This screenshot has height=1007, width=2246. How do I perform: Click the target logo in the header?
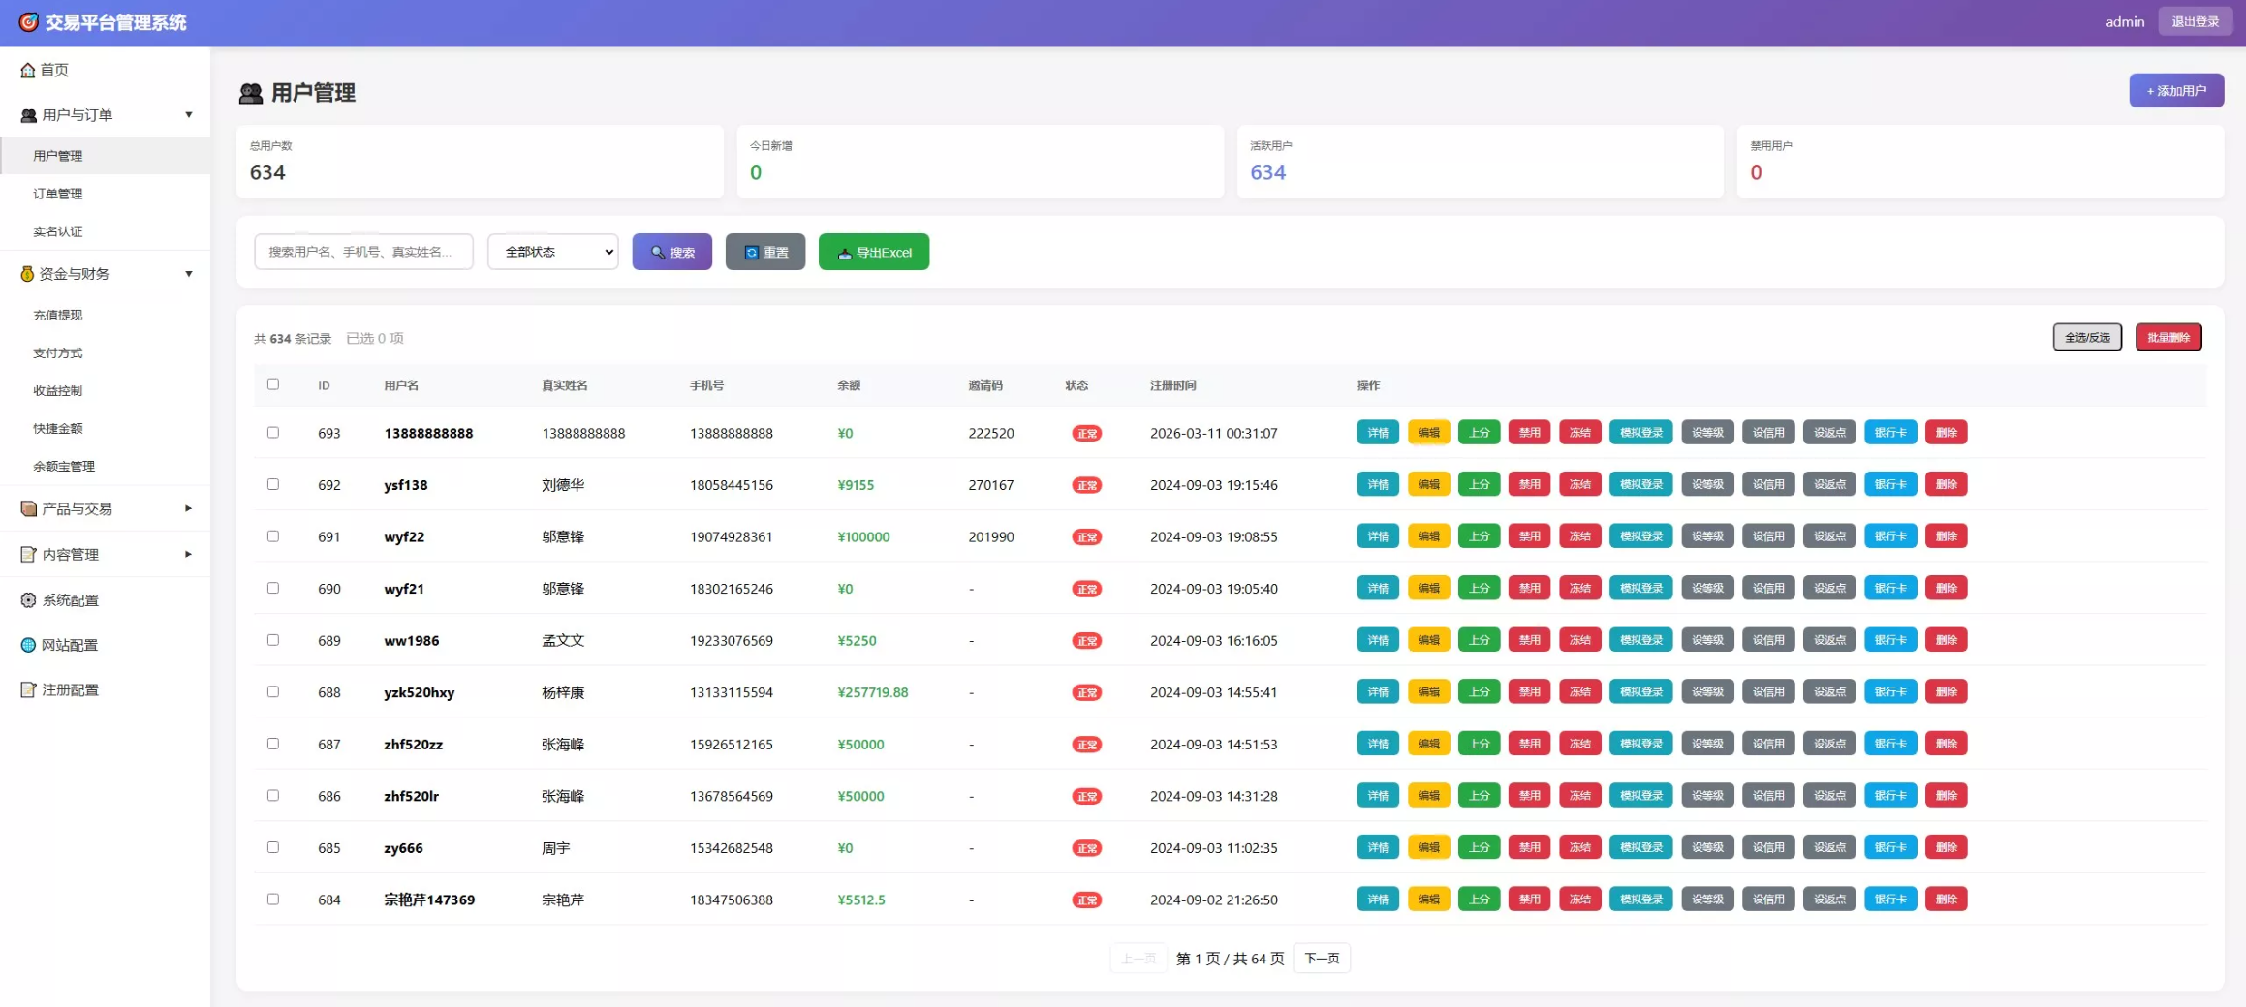click(x=29, y=22)
